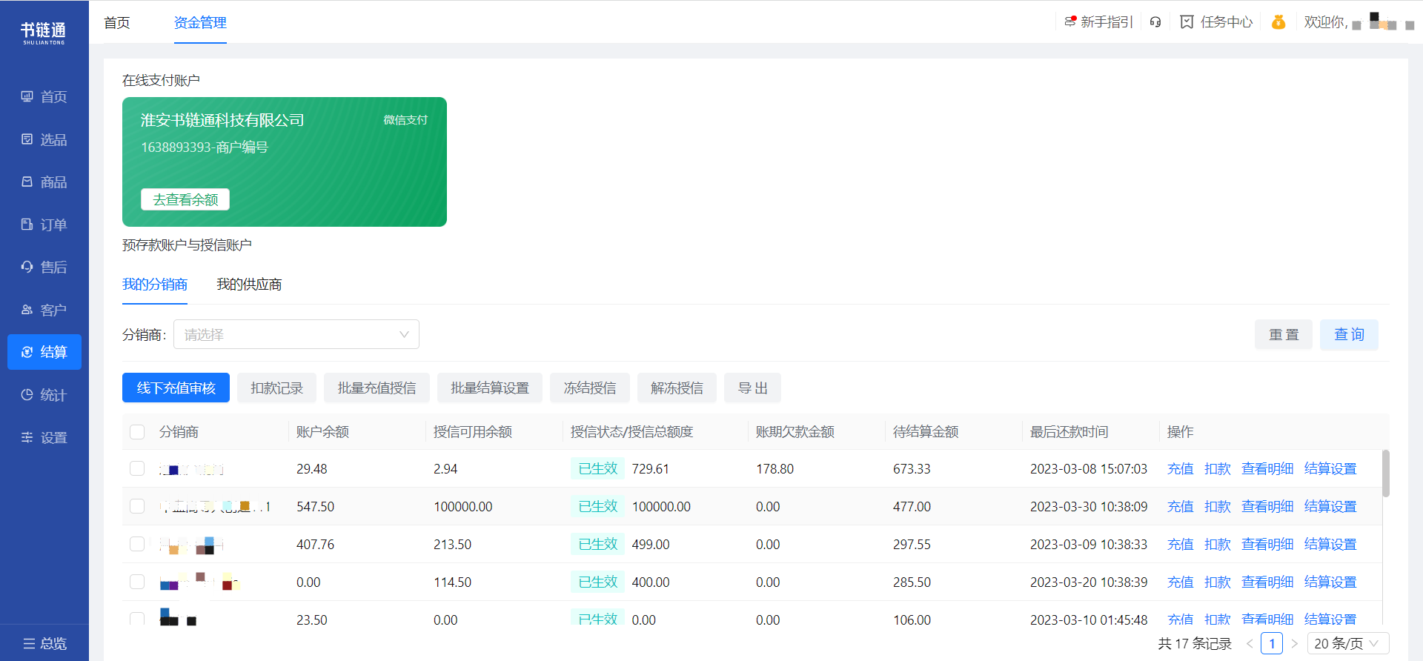Click 冻结授信 button
This screenshot has width=1423, height=661.
pos(590,388)
